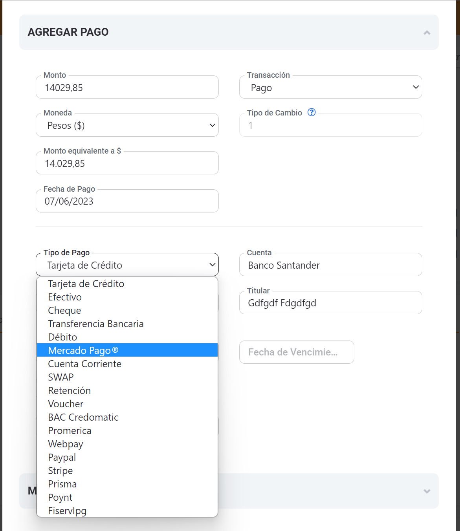
Task: Choose Stripe as payment type
Action: tap(60, 471)
